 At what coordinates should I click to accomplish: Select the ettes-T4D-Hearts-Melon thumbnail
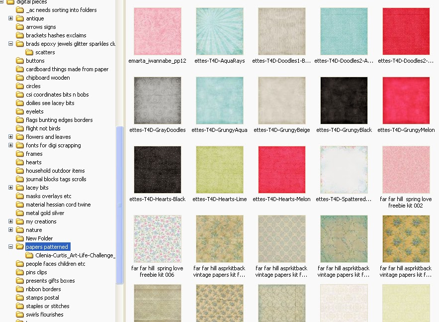coord(282,170)
